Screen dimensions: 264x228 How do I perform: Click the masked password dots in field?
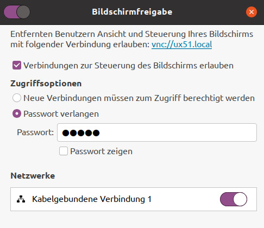[x=81, y=133]
